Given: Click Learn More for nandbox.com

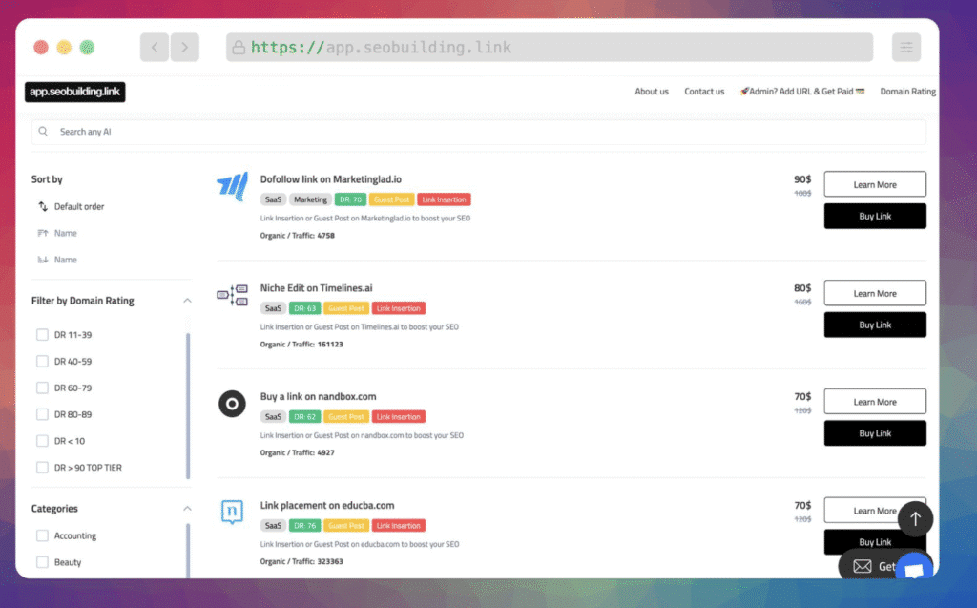Looking at the screenshot, I should 875,402.
